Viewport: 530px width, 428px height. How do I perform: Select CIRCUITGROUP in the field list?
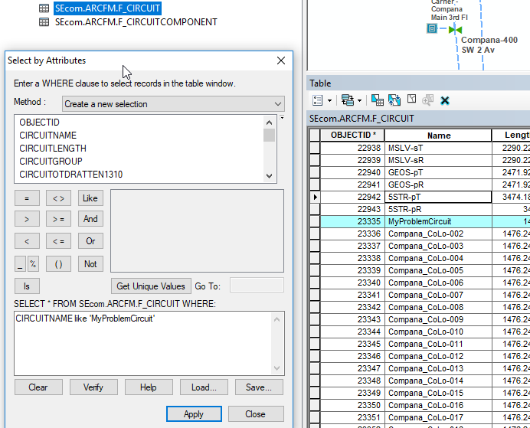[x=51, y=161]
